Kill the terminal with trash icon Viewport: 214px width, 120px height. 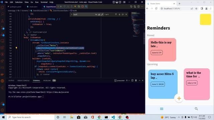coord(136,80)
